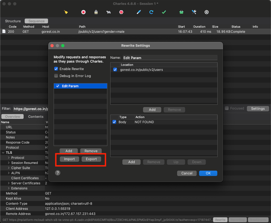Viewport: 271px width, 223px height.
Task: Toggle Breakpoints hexagon icon
Action: [121, 12]
